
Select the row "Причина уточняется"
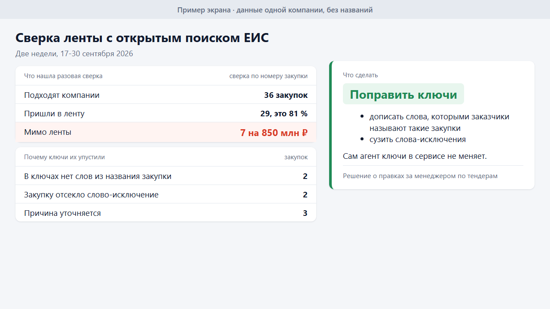pos(166,213)
